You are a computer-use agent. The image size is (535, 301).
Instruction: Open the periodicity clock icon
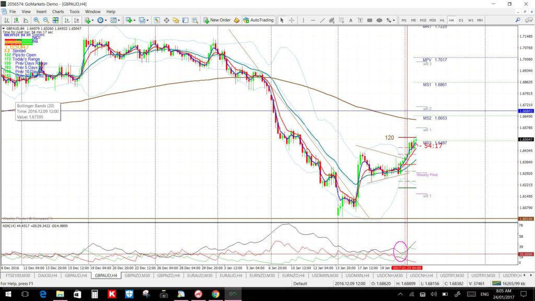[x=100, y=20]
